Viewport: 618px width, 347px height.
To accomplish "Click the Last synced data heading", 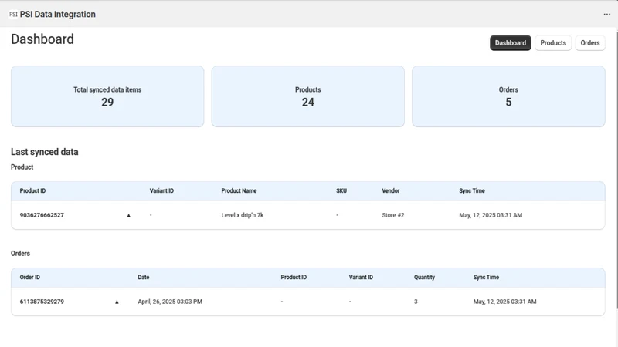I will (45, 152).
